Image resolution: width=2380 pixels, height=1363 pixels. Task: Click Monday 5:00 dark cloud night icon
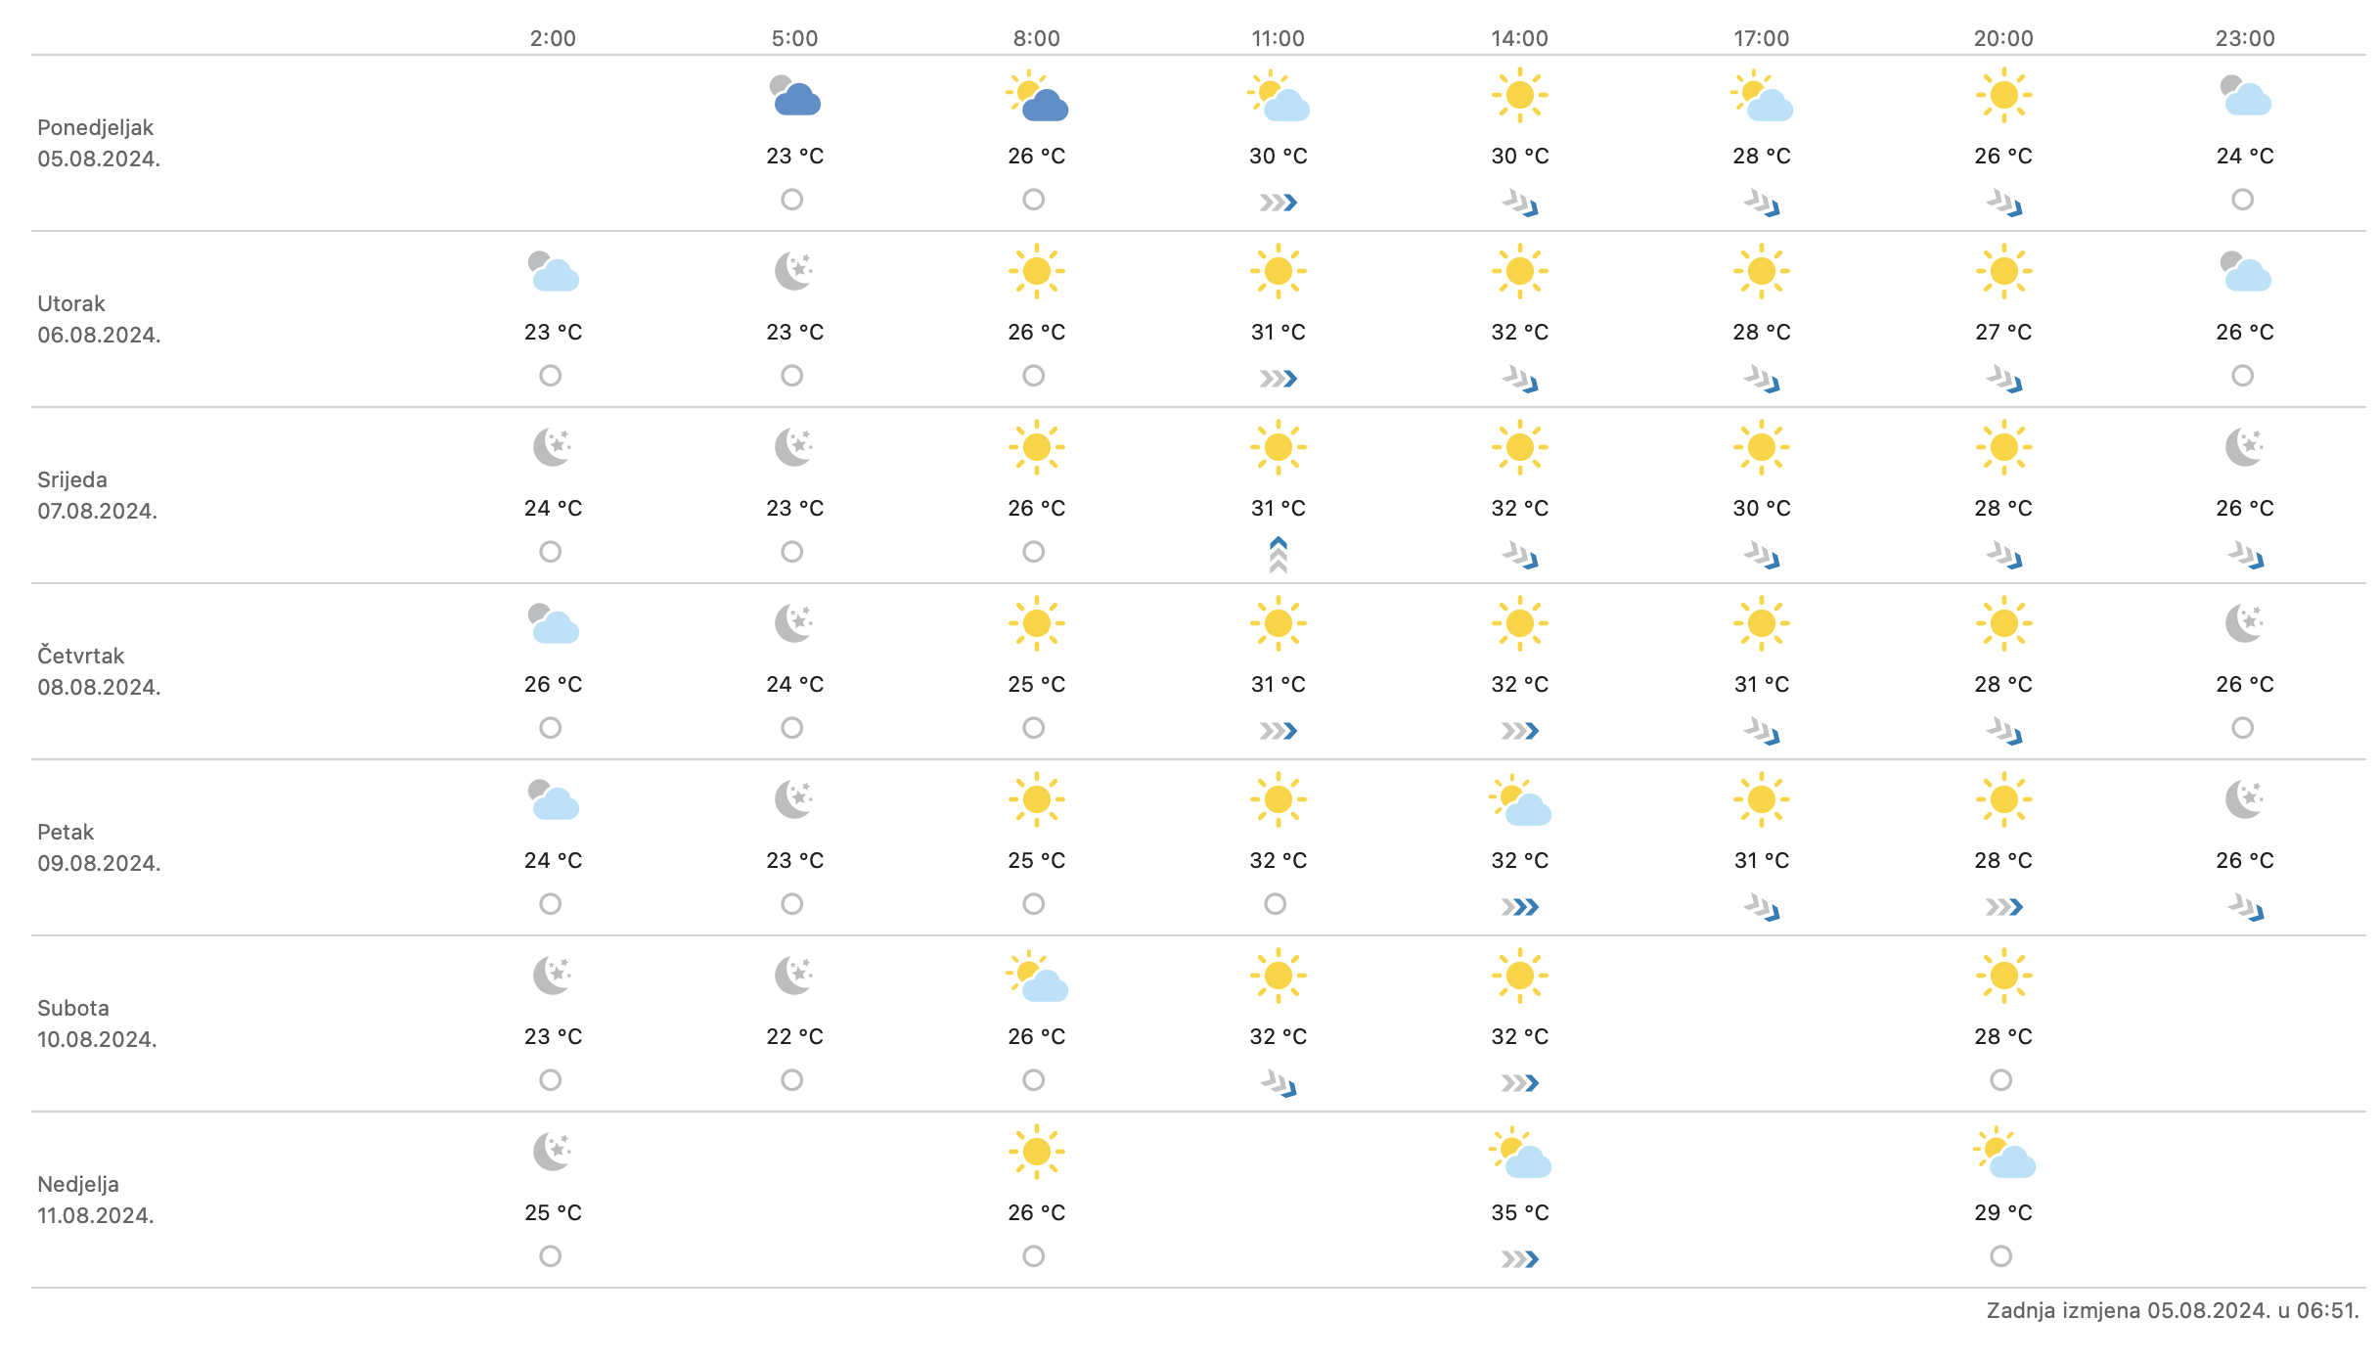click(794, 96)
